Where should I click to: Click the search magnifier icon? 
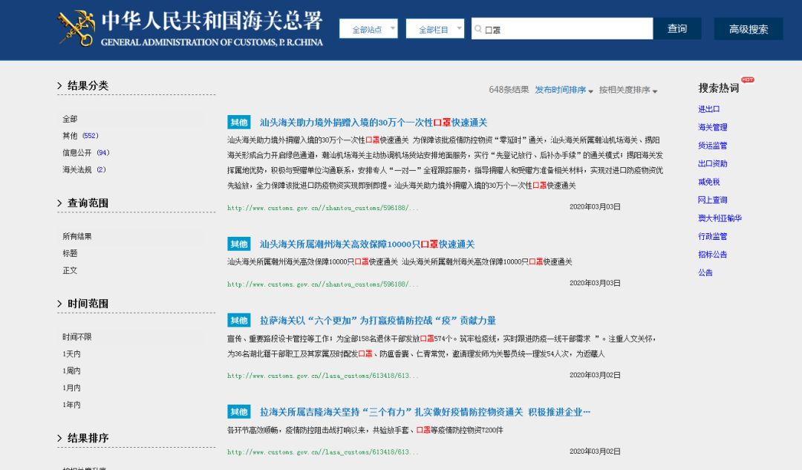(478, 29)
